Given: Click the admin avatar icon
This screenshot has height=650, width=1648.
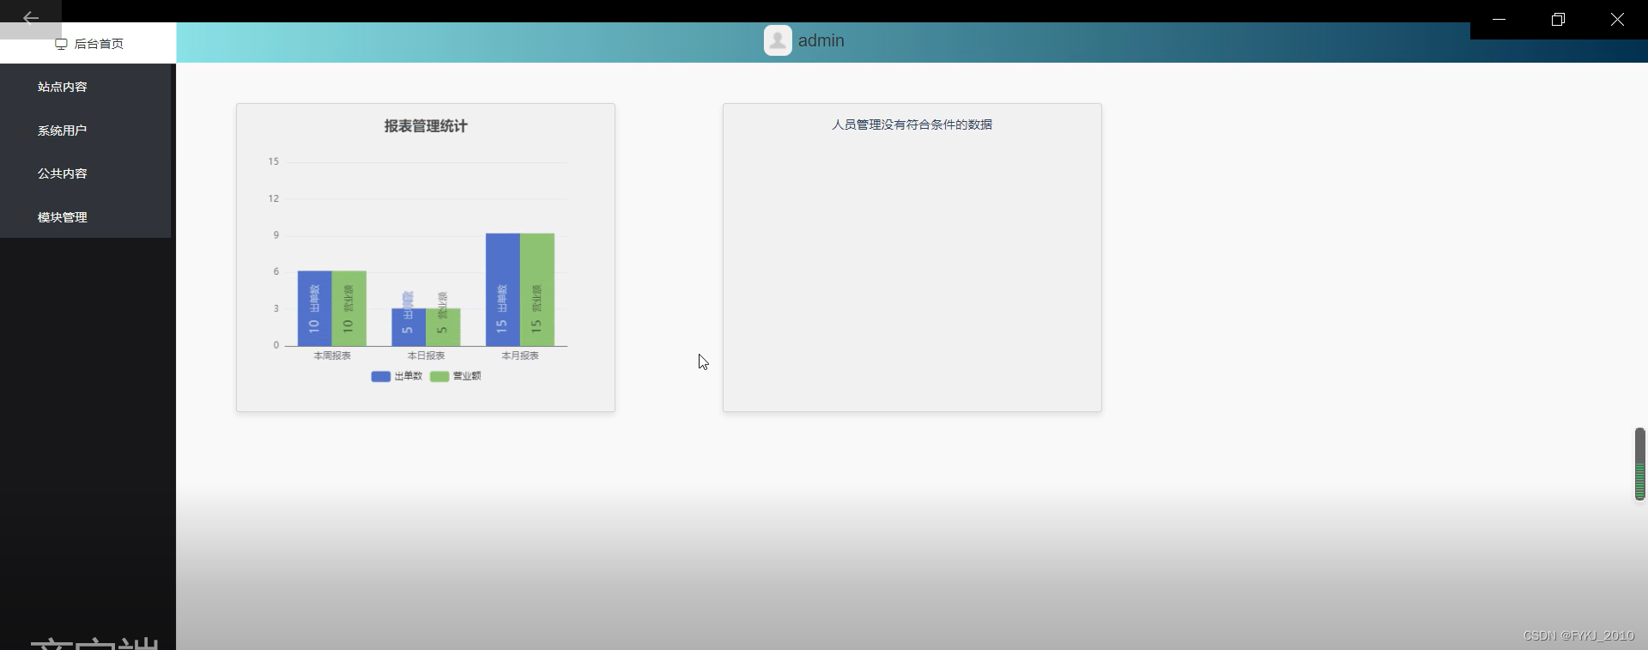Looking at the screenshot, I should click(x=778, y=40).
